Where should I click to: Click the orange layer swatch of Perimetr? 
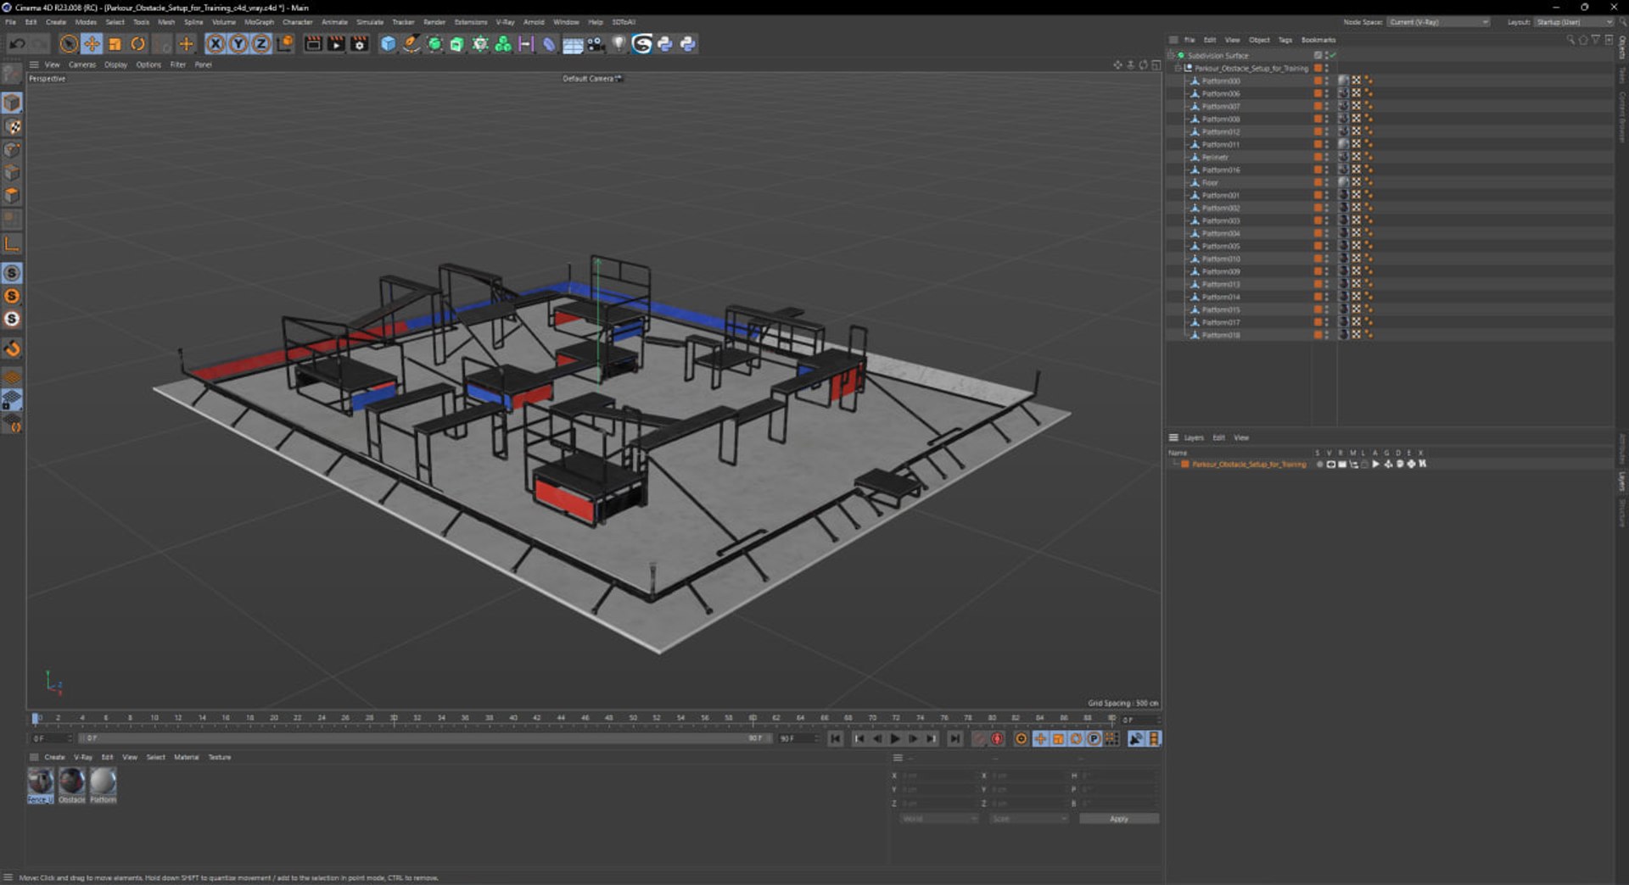pos(1318,157)
